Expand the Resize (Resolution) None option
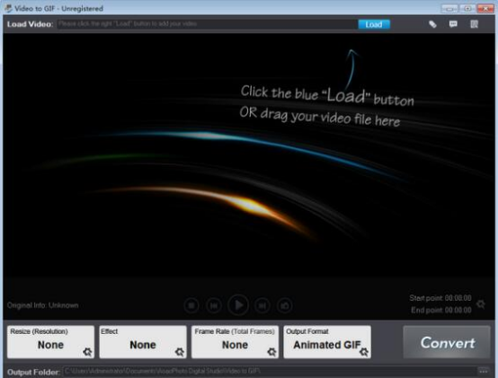 [51, 342]
